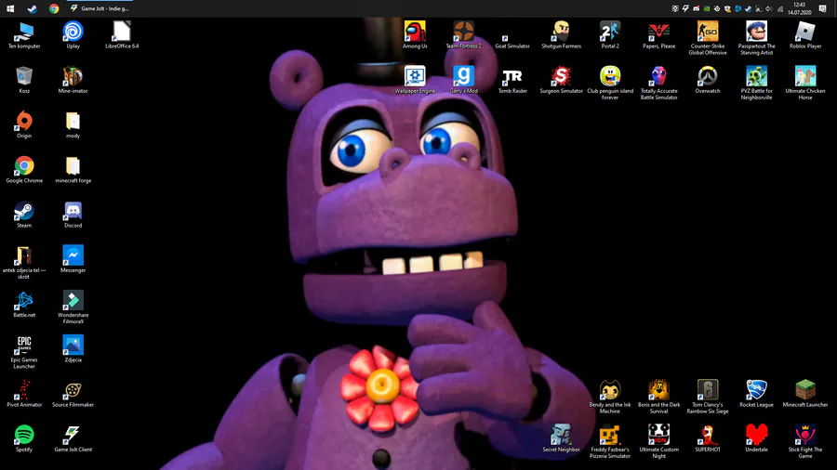This screenshot has height=470, width=837.
Task: Open the Windows Start menu
Action: (10, 8)
